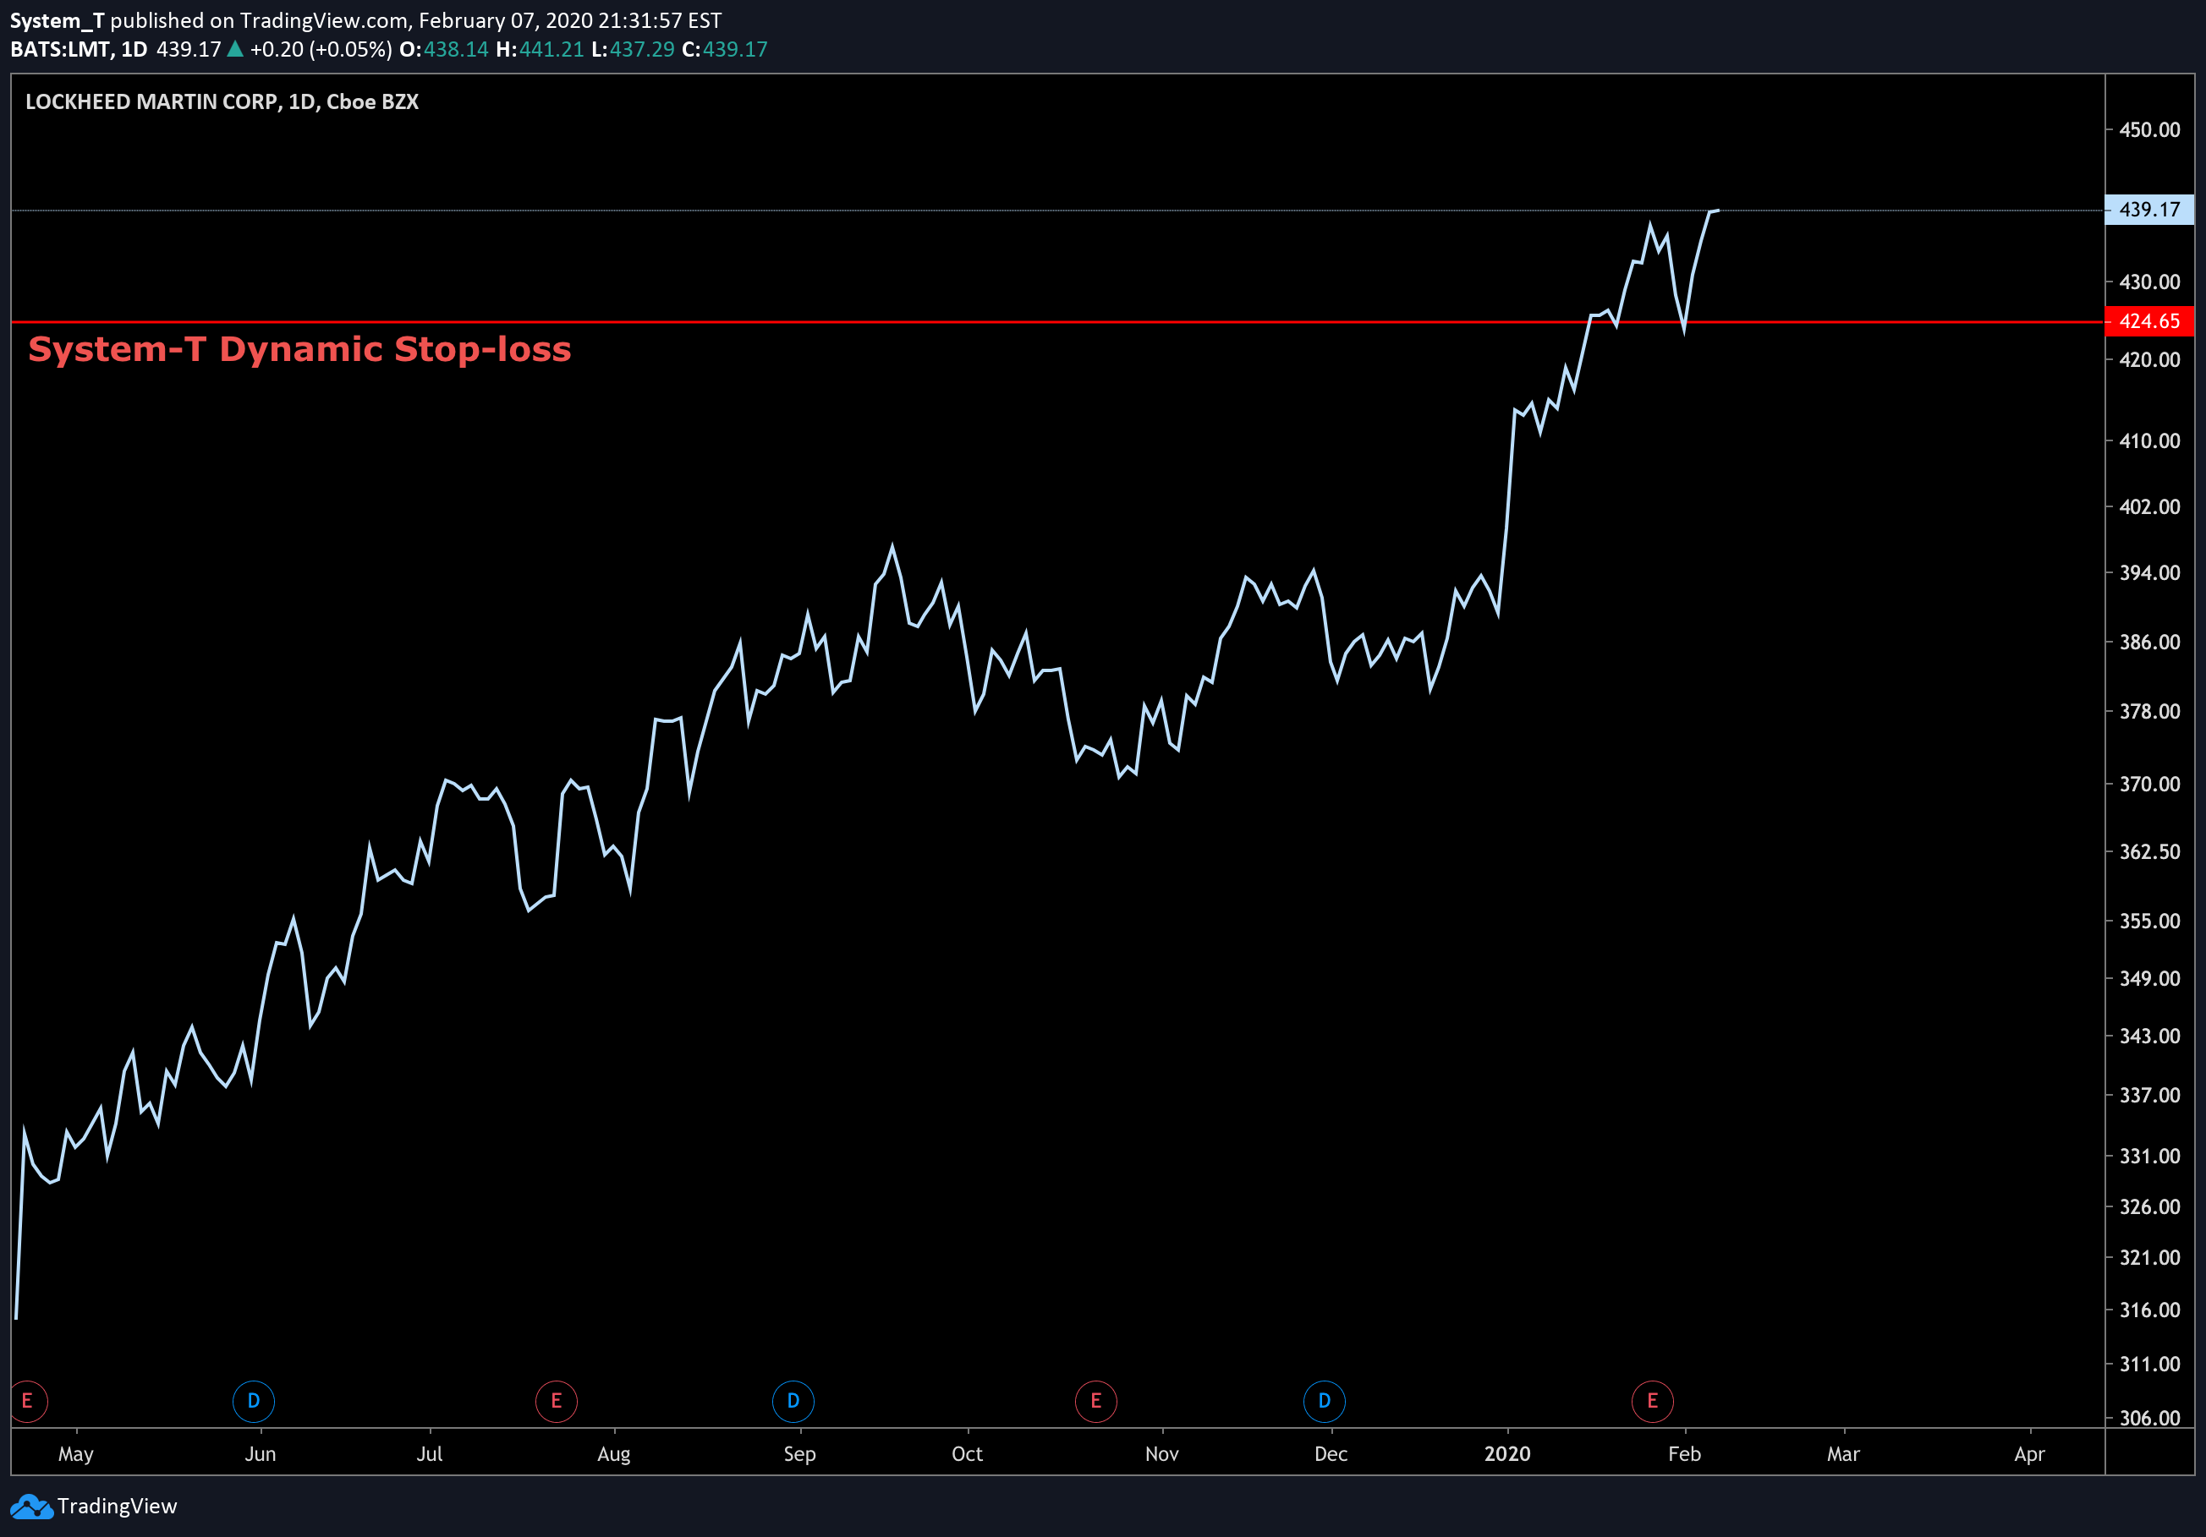2206x1537 pixels.
Task: Click the Feb label on time axis
Action: pyautogui.click(x=1685, y=1454)
